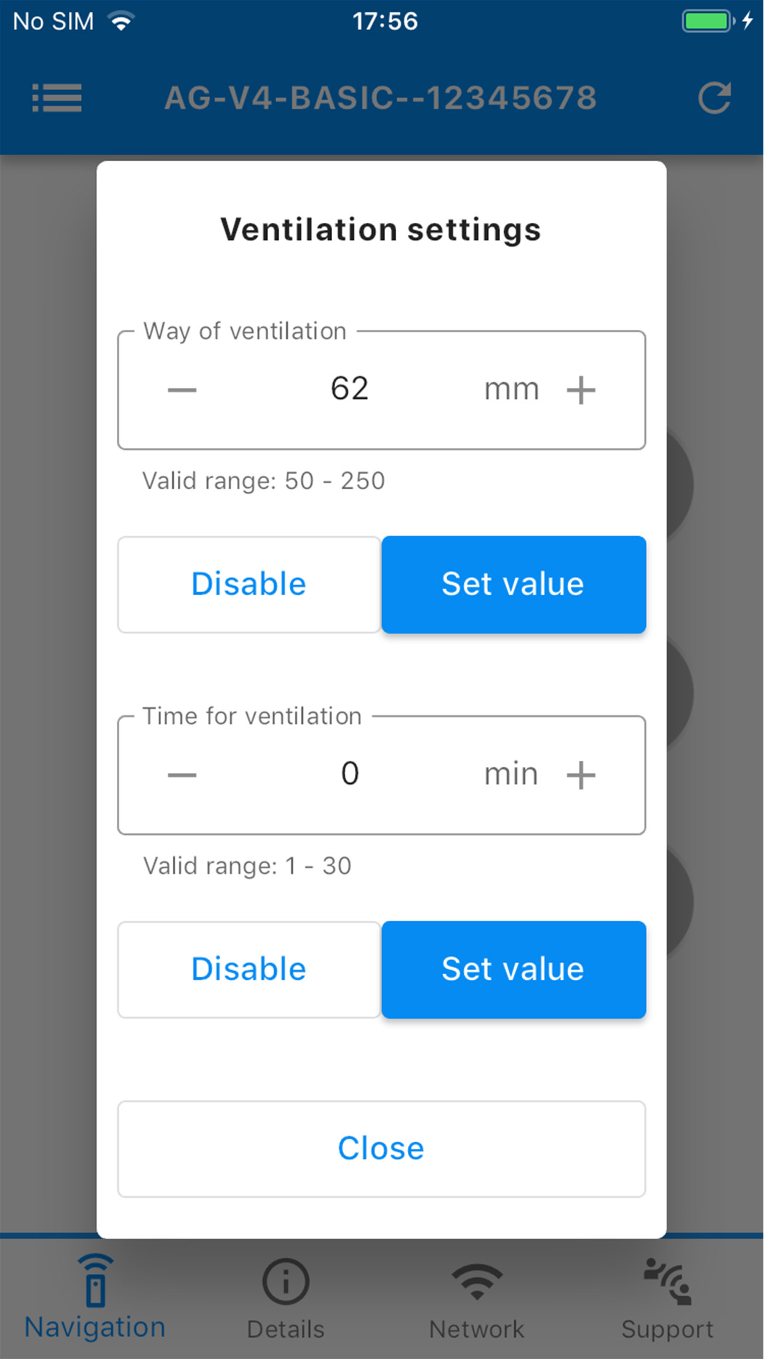Set value for Time for ventilation
Viewport: 764px width, 1359px height.
514,969
